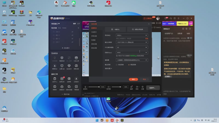Click the 添加素材 add source button
This screenshot has height=123, width=219.
(x=65, y=48)
